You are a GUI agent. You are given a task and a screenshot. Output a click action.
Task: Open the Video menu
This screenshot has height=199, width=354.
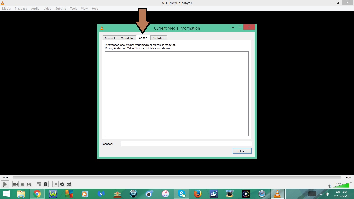tap(47, 9)
